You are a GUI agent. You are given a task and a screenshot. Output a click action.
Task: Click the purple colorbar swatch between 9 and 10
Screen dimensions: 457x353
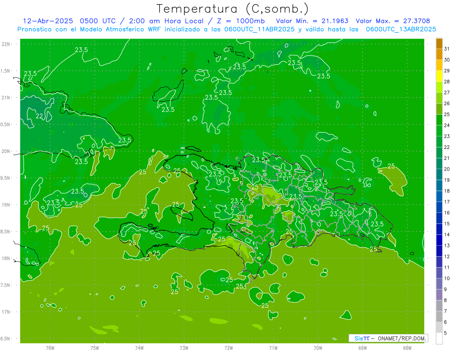point(439,284)
